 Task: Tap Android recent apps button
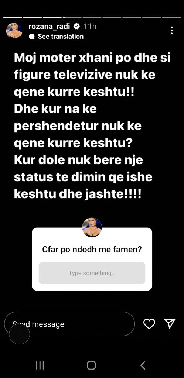40,365
